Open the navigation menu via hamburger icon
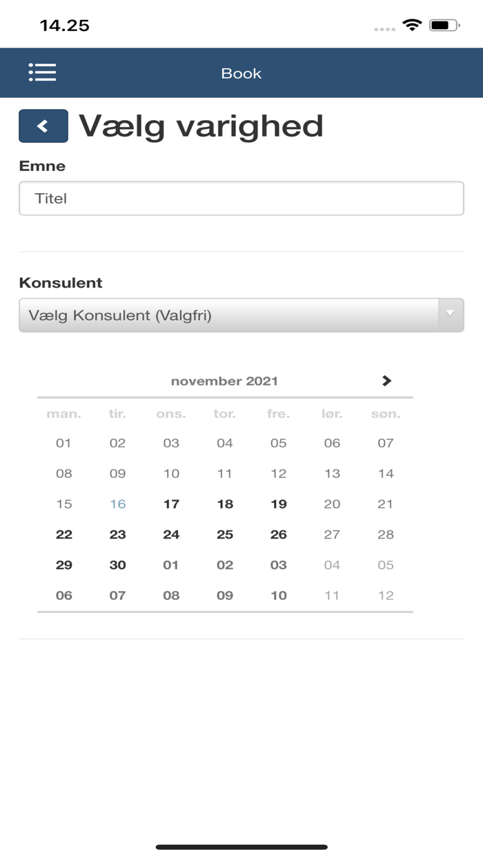The height and width of the screenshot is (858, 483). coord(42,72)
